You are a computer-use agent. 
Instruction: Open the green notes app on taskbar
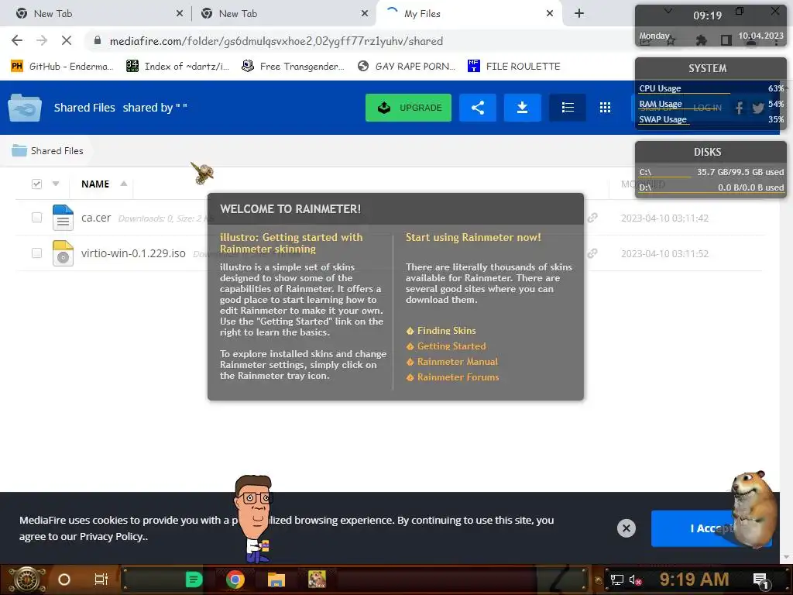pos(194,580)
